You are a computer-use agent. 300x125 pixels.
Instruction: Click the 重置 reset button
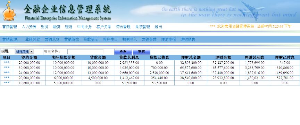(x=141, y=52)
